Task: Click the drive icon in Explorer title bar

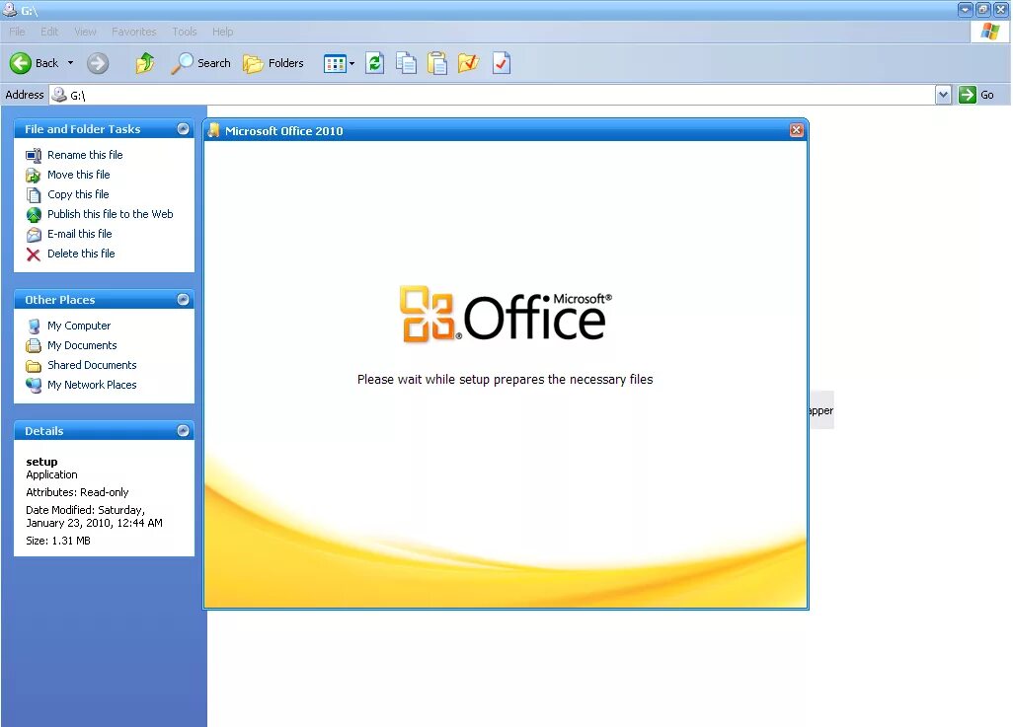Action: click(10, 10)
